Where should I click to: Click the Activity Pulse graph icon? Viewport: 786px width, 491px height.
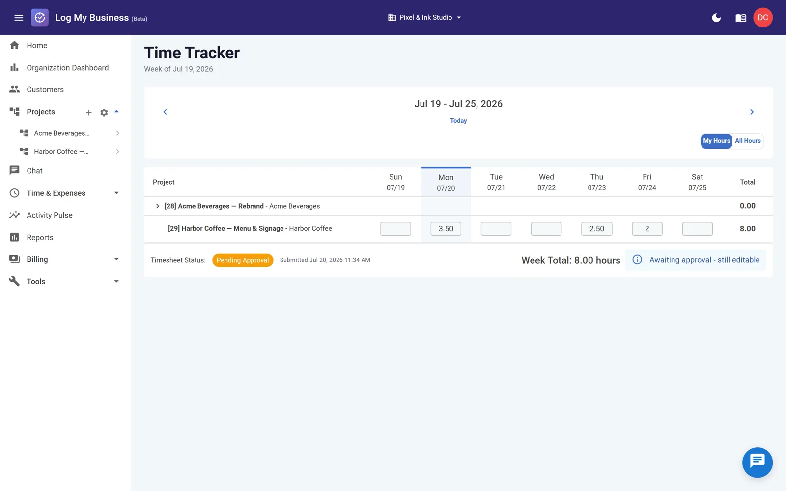tap(15, 215)
